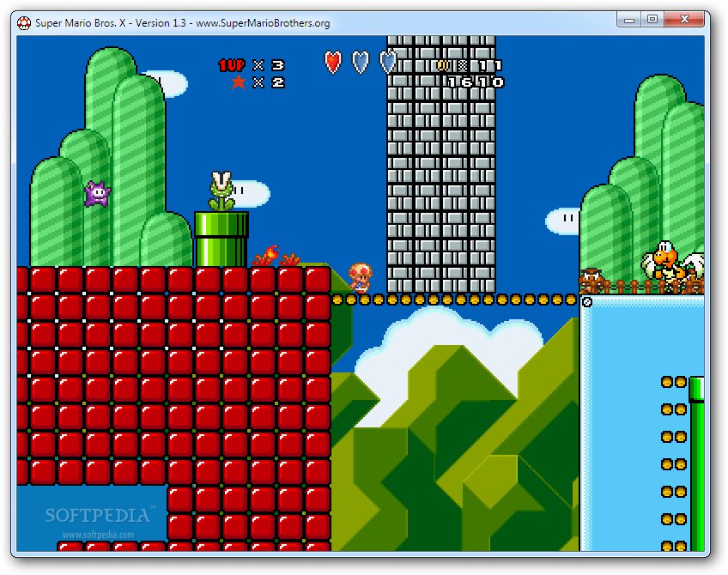Click the middle empty heart in the HUD
The height and width of the screenshot is (575, 728).
pyautogui.click(x=361, y=62)
